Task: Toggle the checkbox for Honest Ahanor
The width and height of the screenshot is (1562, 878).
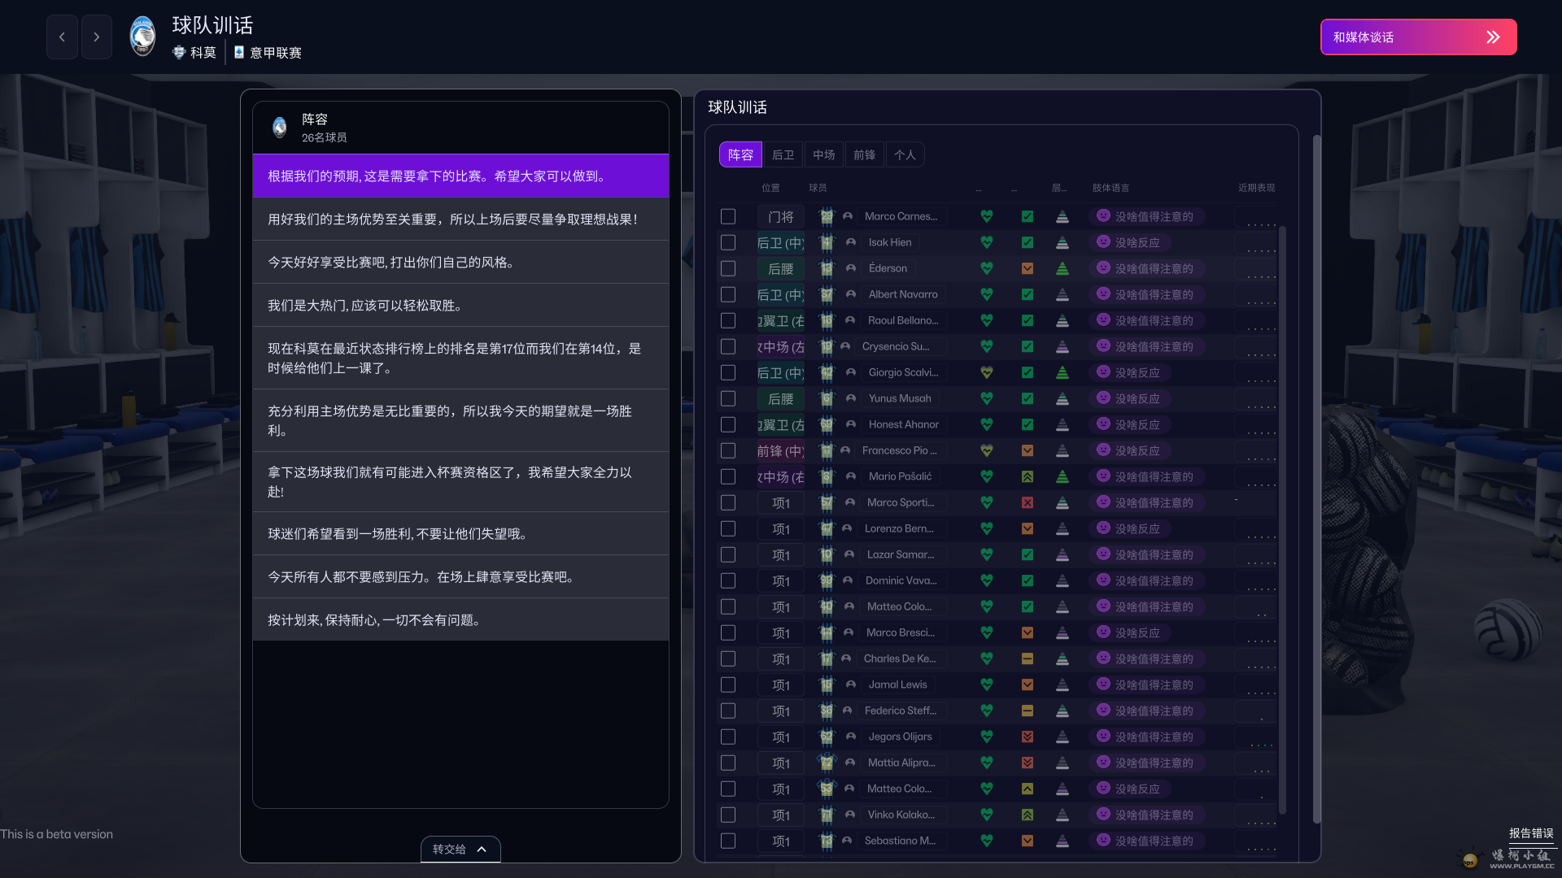Action: click(728, 424)
